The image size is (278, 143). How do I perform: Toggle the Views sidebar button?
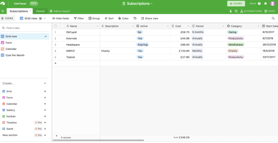(7, 18)
